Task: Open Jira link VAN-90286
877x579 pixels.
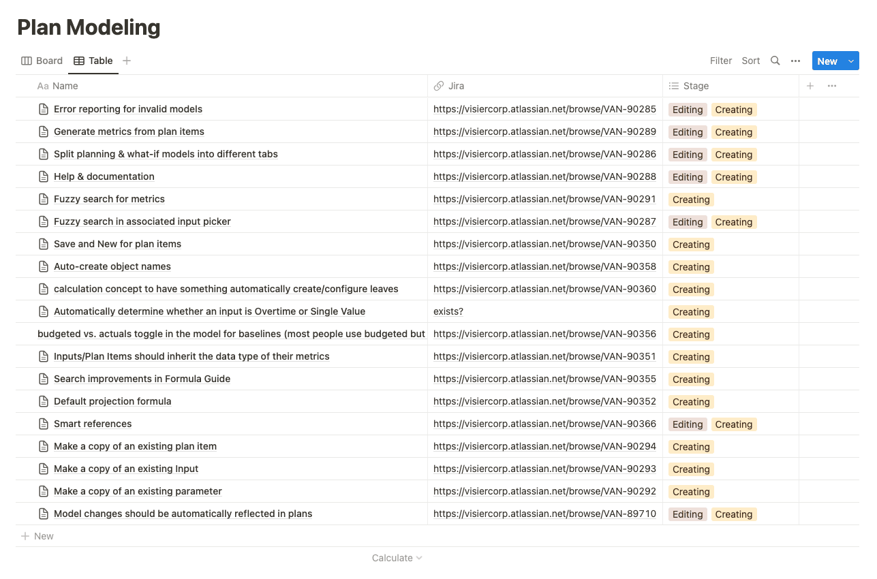Action: 544,154
